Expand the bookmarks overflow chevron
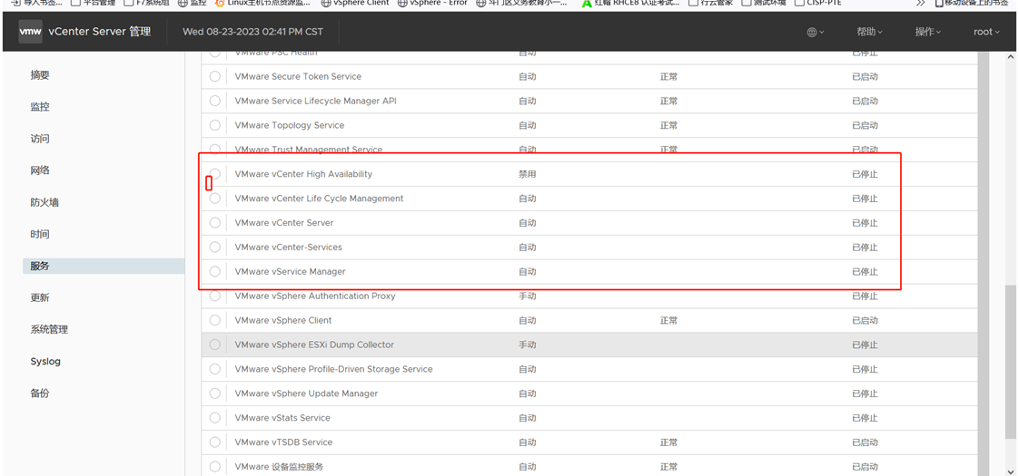Viewport: 1019px width, 476px height. tap(921, 4)
